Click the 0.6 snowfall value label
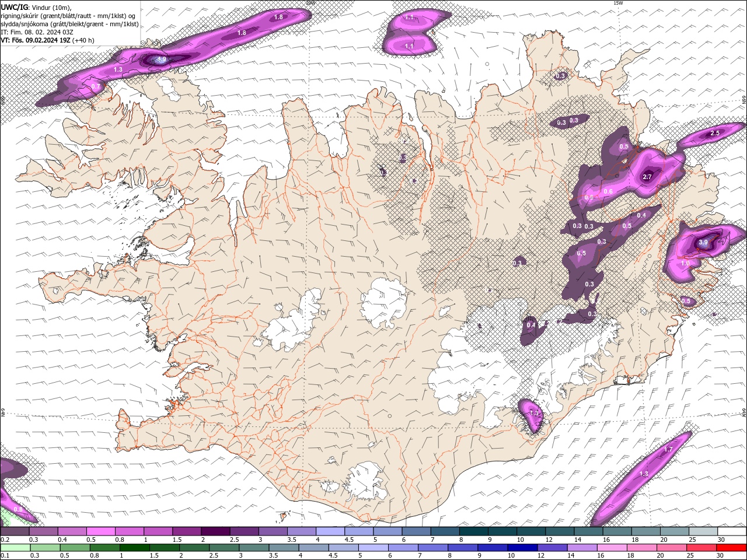Image resolution: width=747 pixels, height=560 pixels. (608, 192)
